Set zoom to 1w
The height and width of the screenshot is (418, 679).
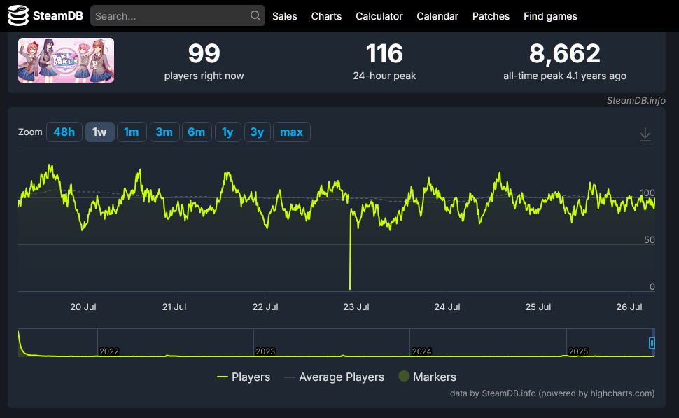(99, 132)
